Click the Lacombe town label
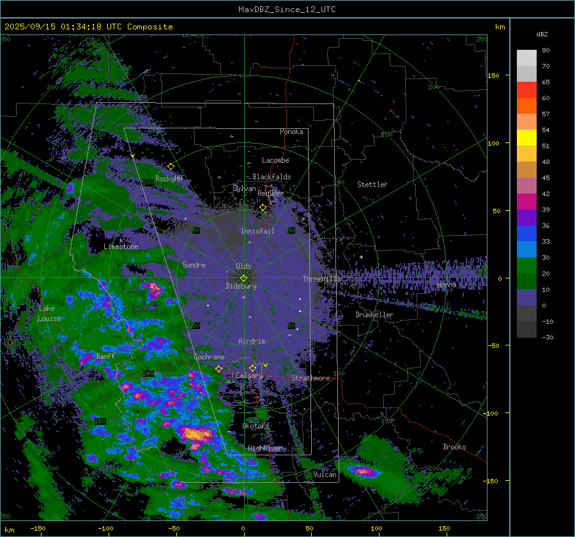The height and width of the screenshot is (537, 575). coord(275,160)
